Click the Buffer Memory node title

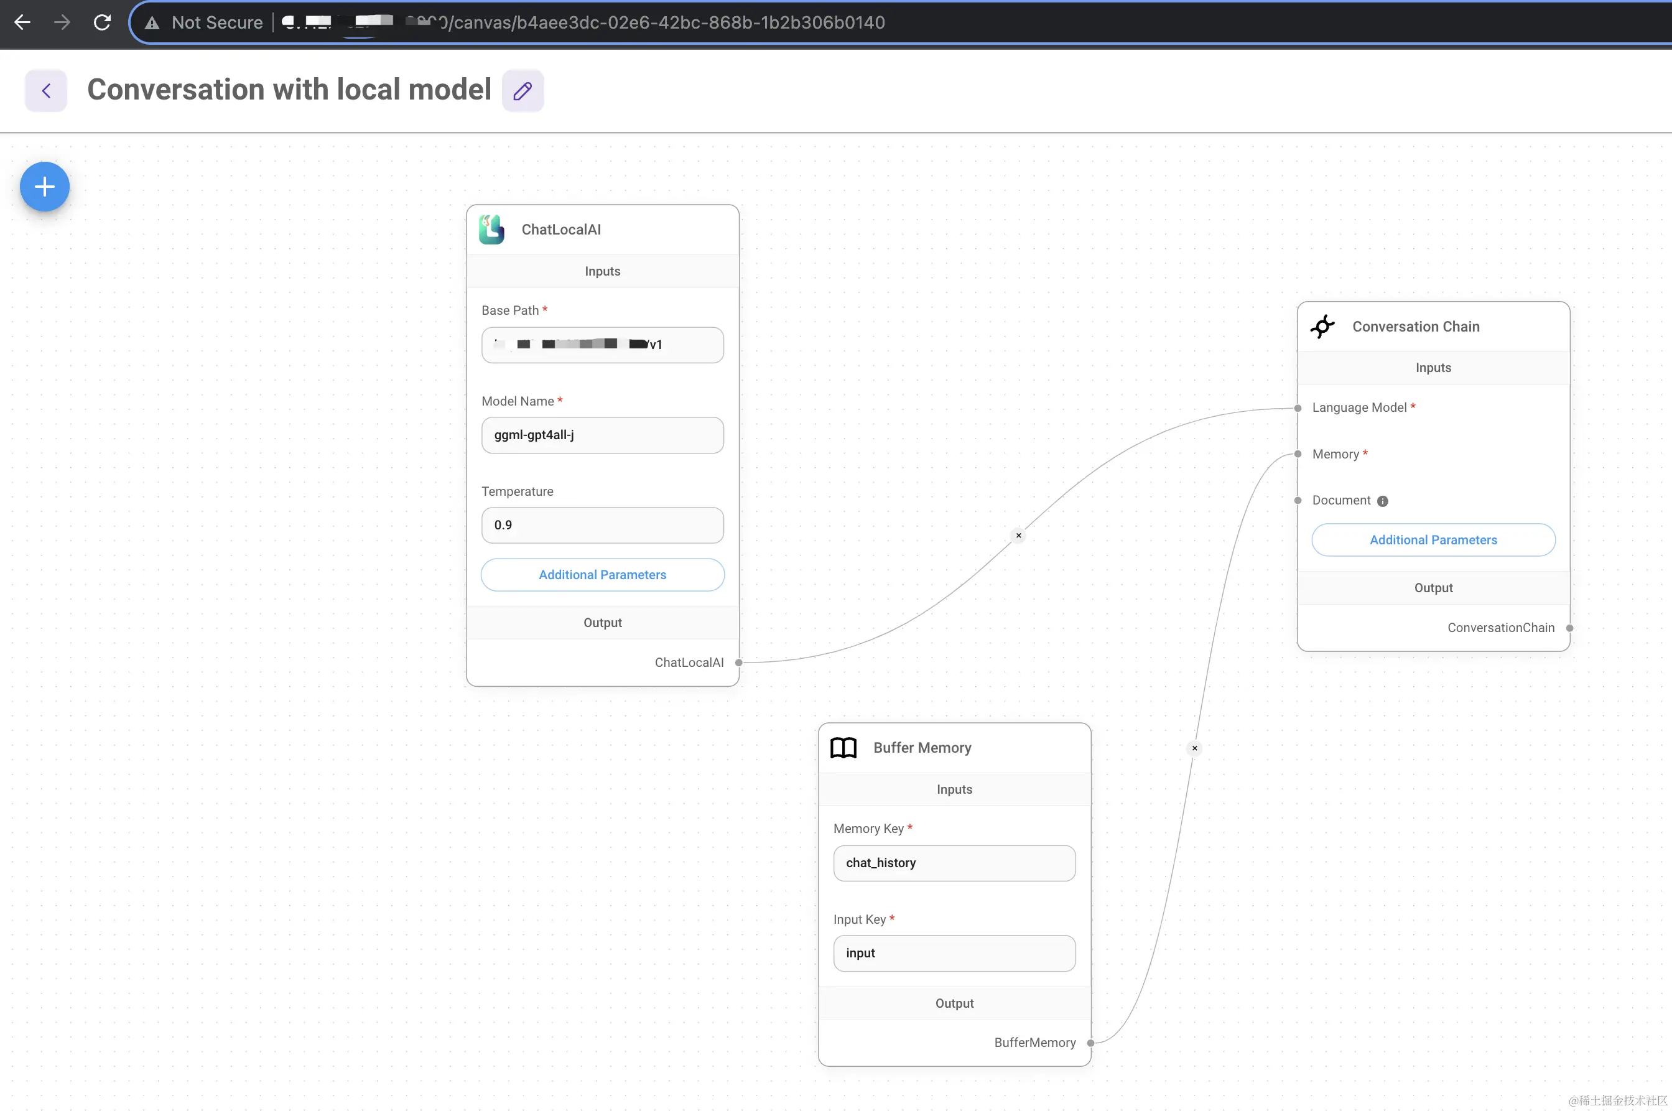click(x=922, y=748)
